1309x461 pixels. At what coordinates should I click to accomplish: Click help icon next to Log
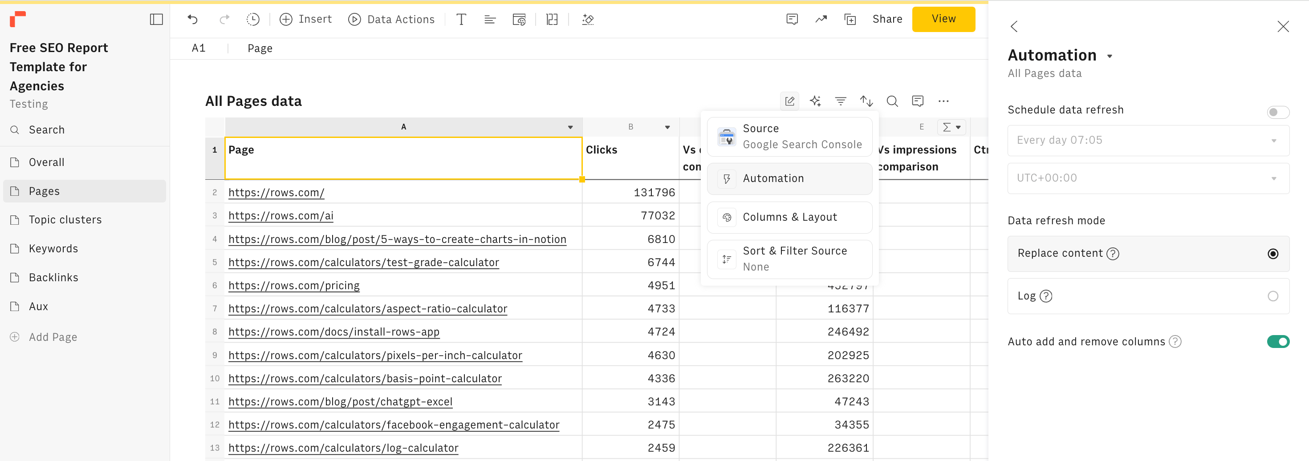coord(1046,296)
